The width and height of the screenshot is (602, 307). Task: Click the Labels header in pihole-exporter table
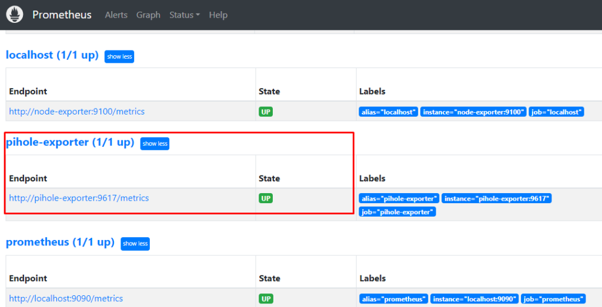tap(372, 178)
